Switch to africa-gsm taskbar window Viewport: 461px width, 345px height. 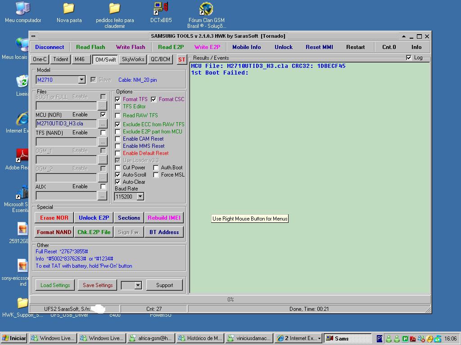point(151,338)
